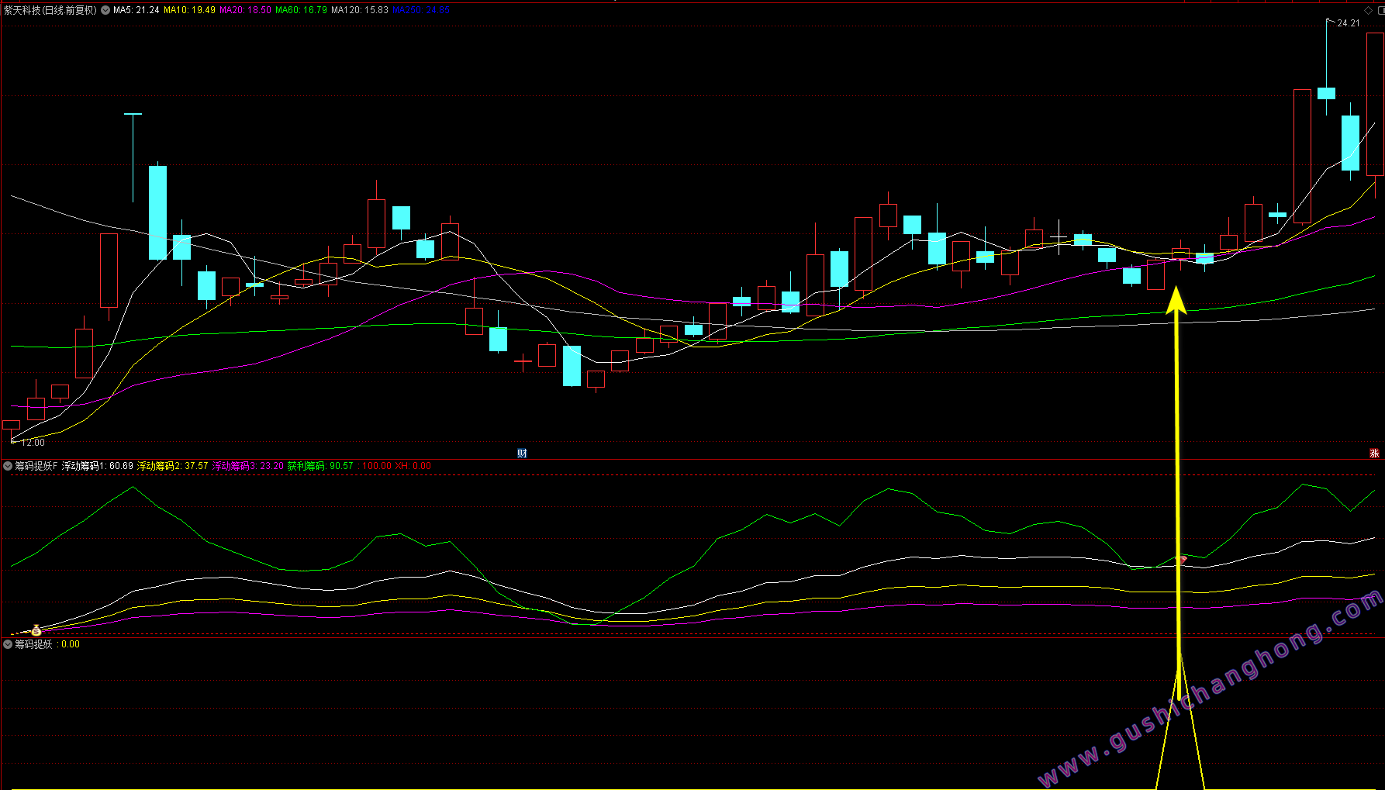1385x790 pixels.
Task: Click the red flag marker on indicator lines
Action: pos(1183,558)
